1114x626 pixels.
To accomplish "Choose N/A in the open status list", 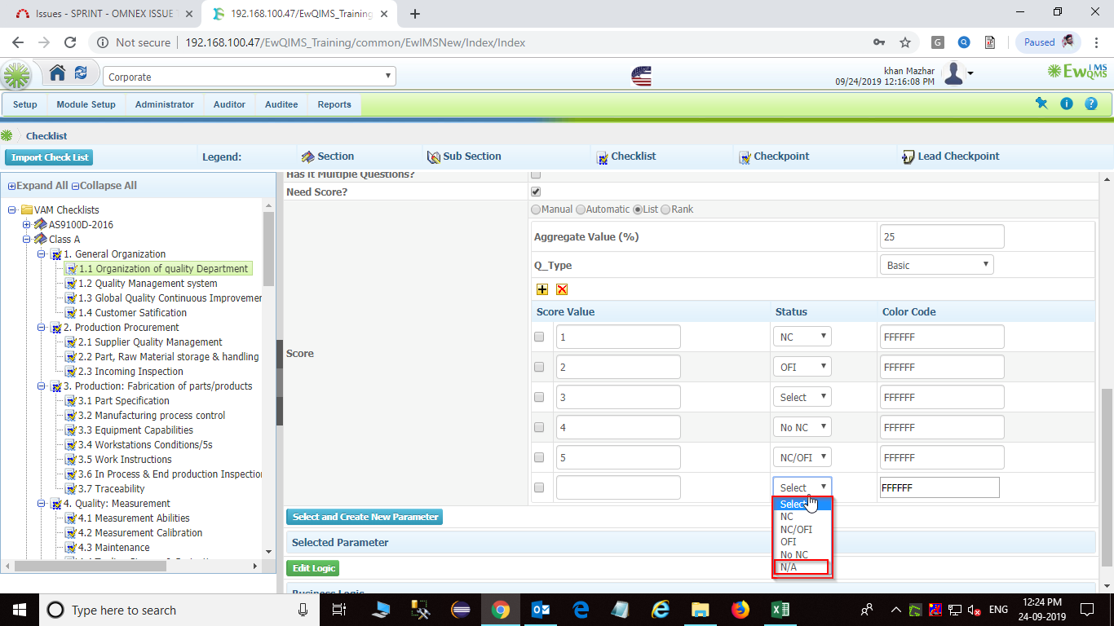I will 802,567.
